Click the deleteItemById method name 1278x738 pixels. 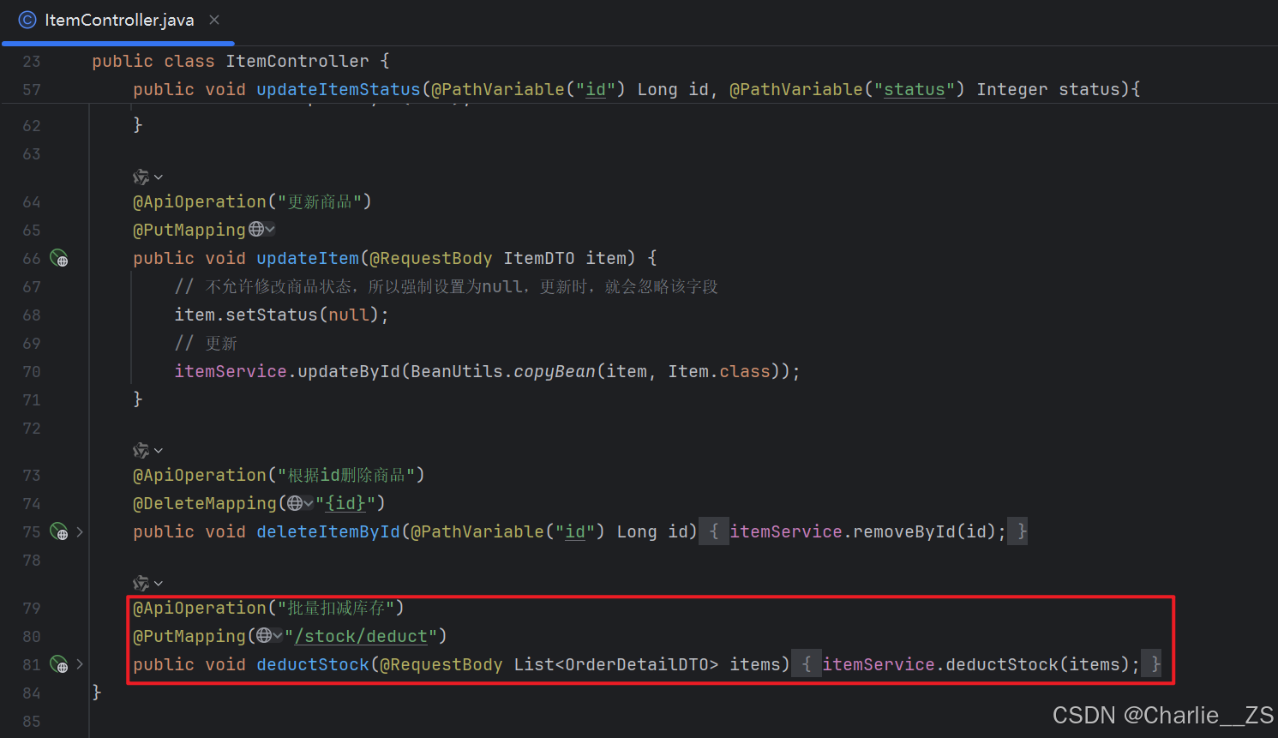(x=328, y=531)
